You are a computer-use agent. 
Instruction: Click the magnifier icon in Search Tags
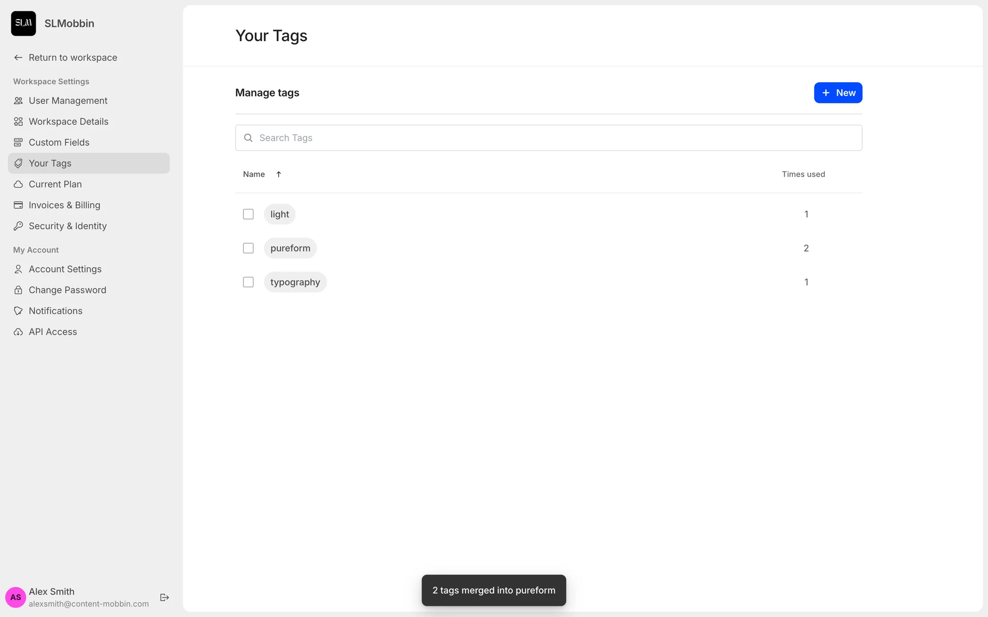248,138
